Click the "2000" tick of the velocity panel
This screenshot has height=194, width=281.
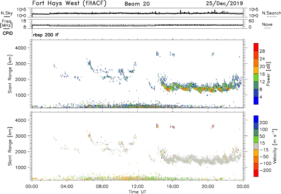(x=20, y=152)
